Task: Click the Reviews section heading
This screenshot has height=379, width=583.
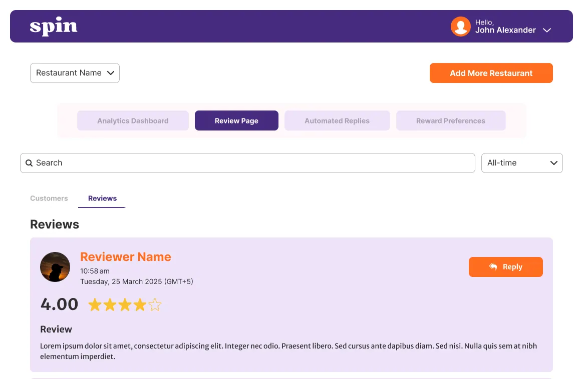Action: (x=55, y=224)
